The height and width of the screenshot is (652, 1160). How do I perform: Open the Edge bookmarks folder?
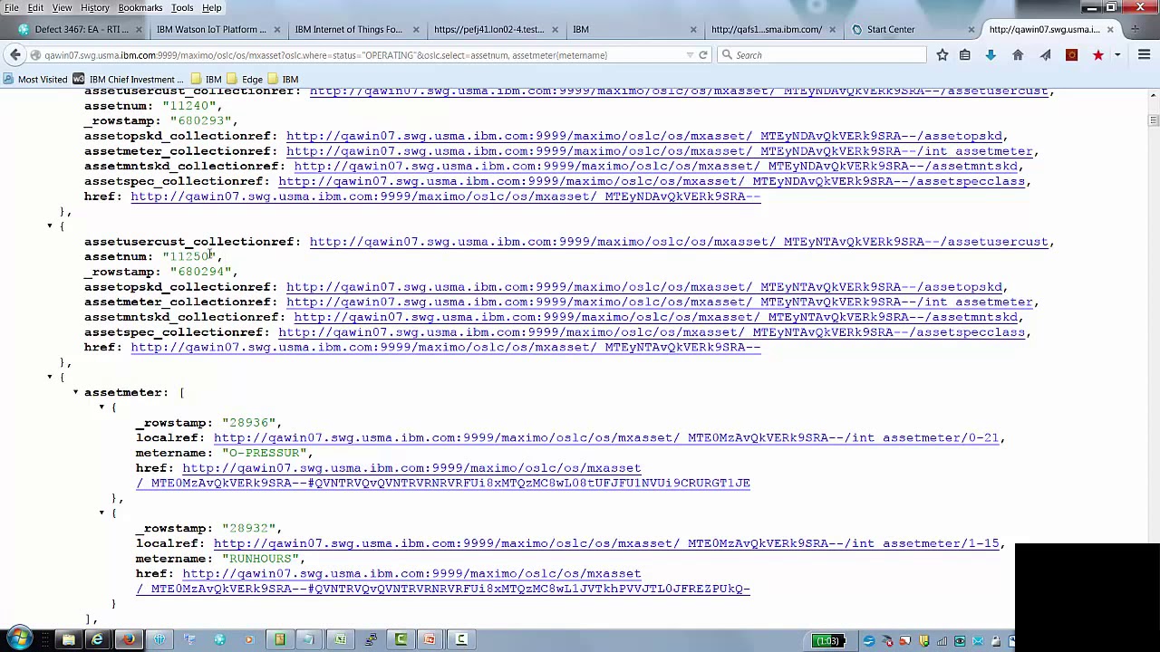coord(245,80)
